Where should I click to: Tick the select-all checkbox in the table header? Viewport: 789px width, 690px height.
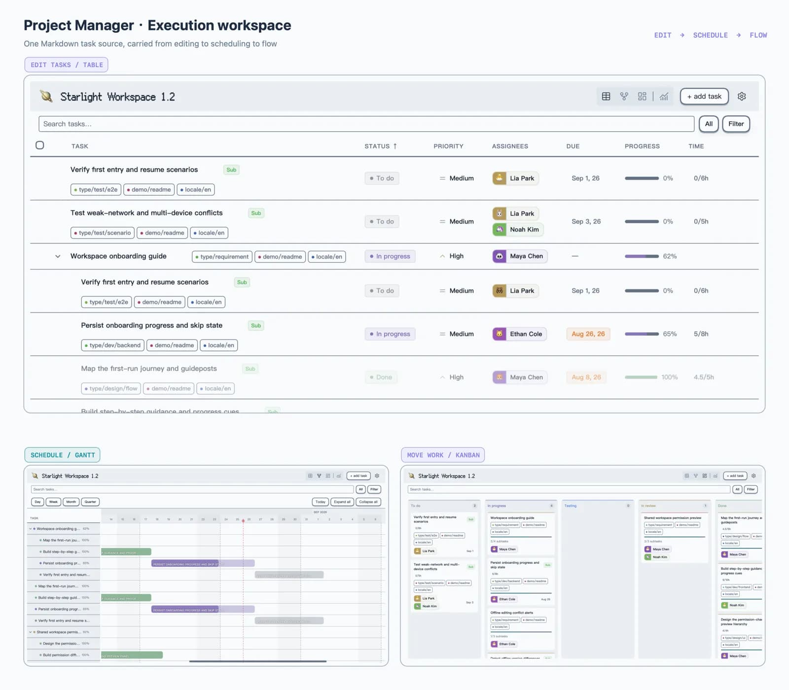click(x=40, y=145)
